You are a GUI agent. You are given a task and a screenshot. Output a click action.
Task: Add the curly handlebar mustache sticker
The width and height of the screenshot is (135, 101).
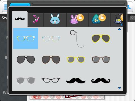[101, 81]
